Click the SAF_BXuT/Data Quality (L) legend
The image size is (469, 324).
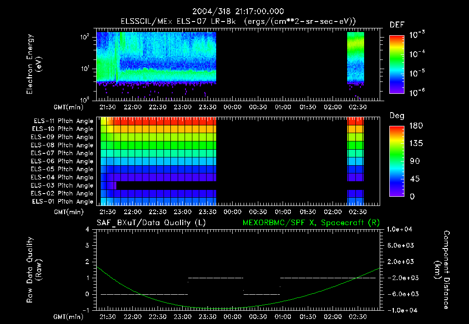coord(151,223)
